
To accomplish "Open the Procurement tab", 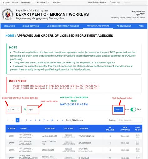I will point(124,26).
